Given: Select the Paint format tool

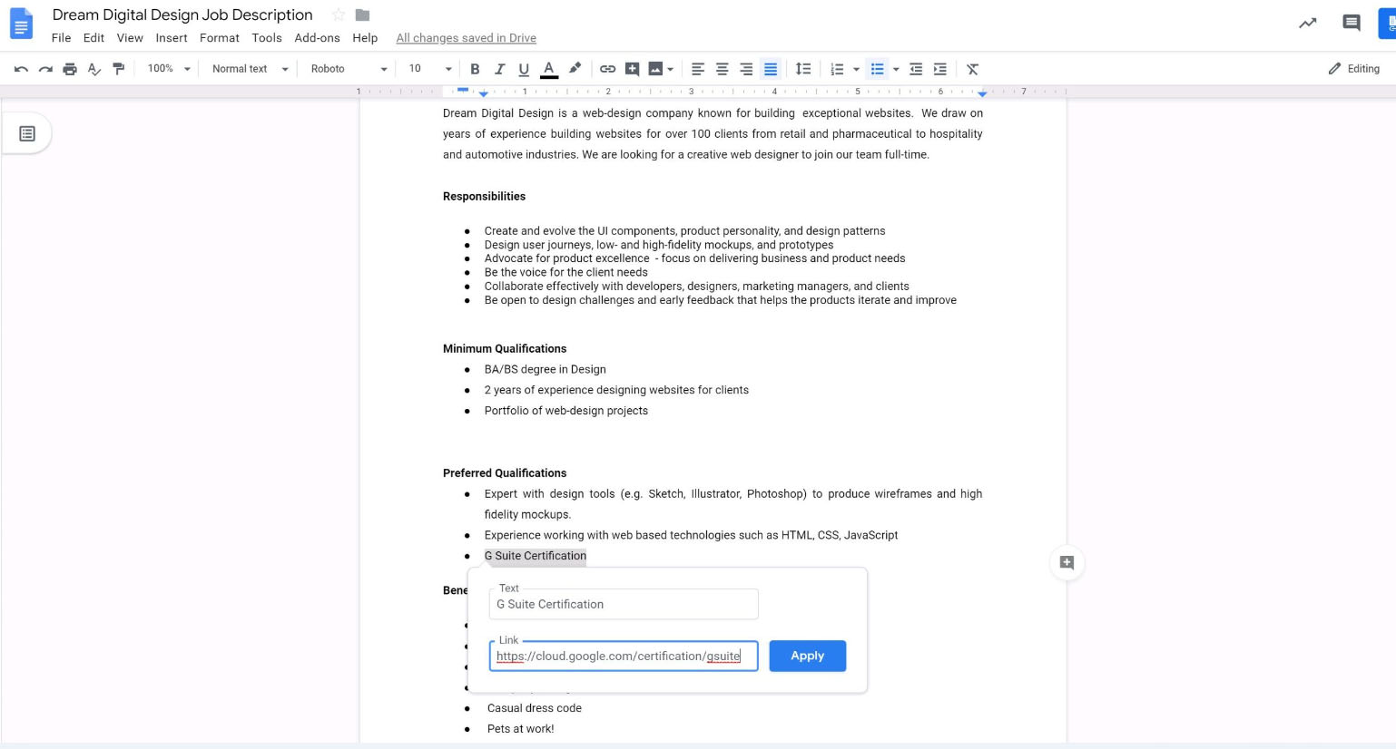Looking at the screenshot, I should [119, 69].
